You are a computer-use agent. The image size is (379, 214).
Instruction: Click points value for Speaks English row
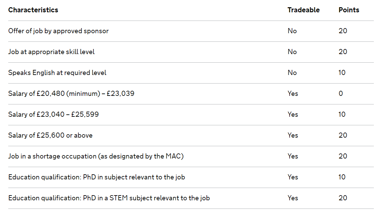tap(342, 73)
